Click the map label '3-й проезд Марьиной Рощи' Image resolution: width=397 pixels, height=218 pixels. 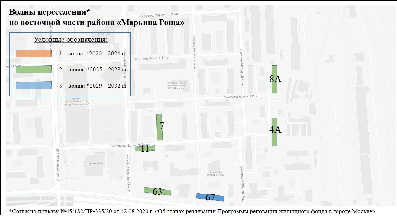coord(151,59)
